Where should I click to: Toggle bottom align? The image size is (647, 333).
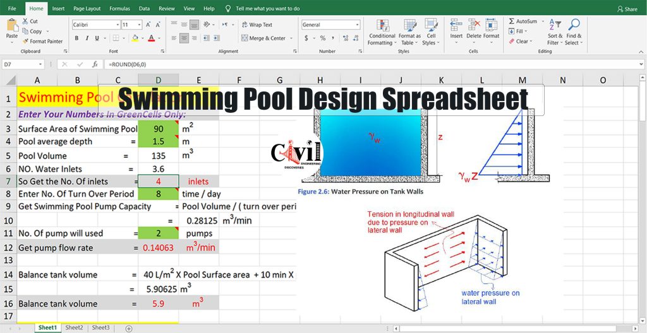[195, 25]
